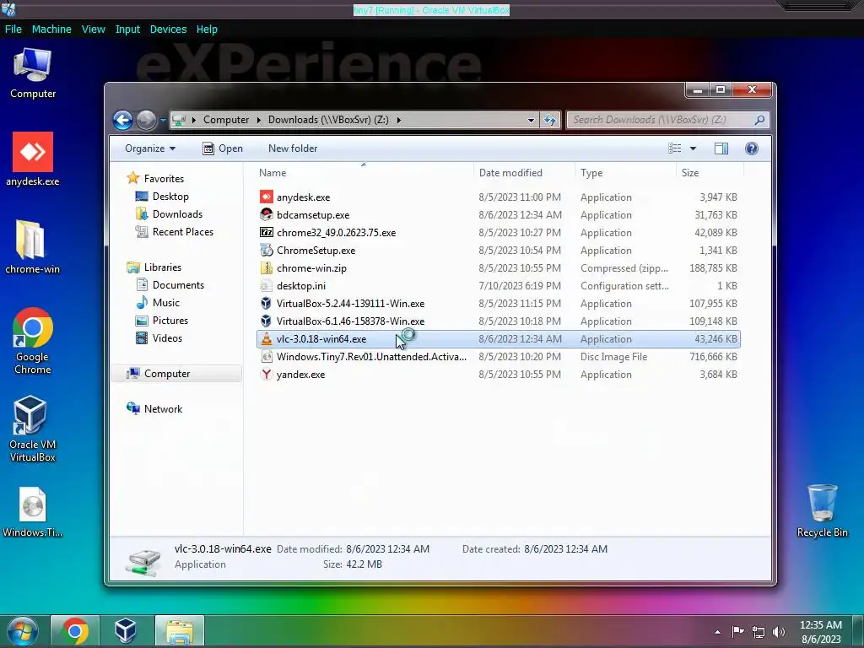
Task: Click the Change your view icon
Action: (674, 148)
